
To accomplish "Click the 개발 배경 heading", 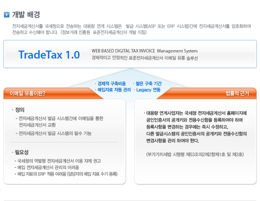I will pyautogui.click(x=26, y=15).
